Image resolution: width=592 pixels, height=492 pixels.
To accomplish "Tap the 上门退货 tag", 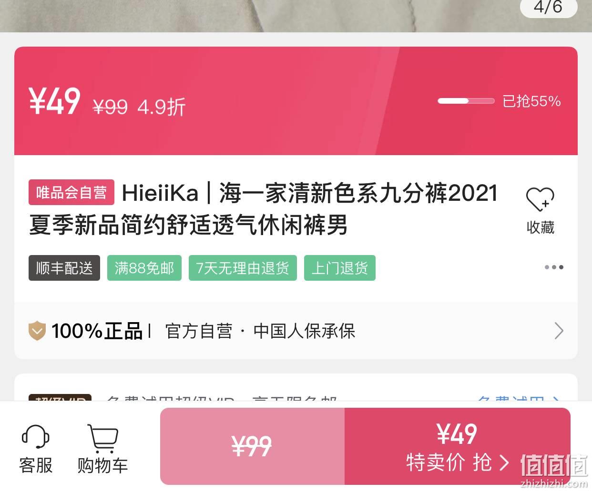I will [340, 268].
